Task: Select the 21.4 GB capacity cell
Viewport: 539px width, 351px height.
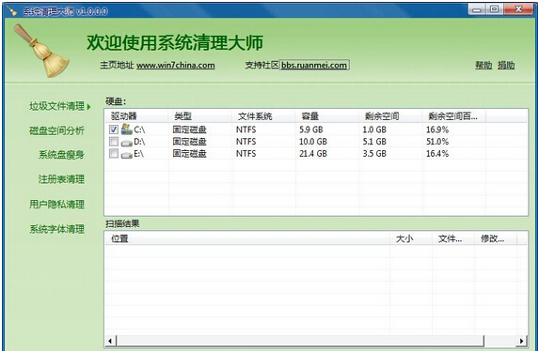Action: click(x=313, y=154)
